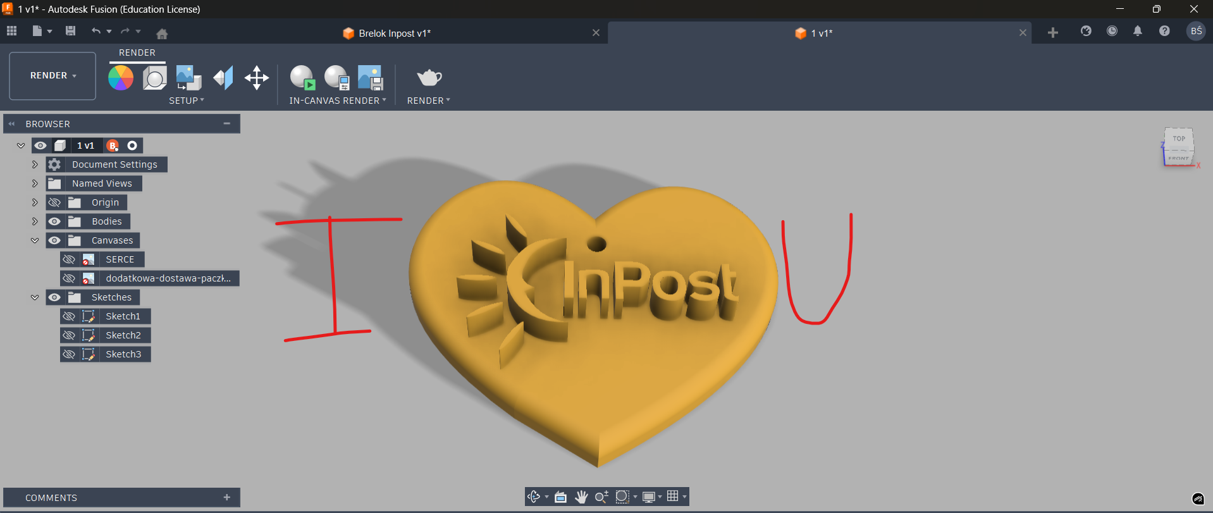Open Scene Settings in the Setup group
Viewport: 1213px width, 513px height.
pos(154,78)
